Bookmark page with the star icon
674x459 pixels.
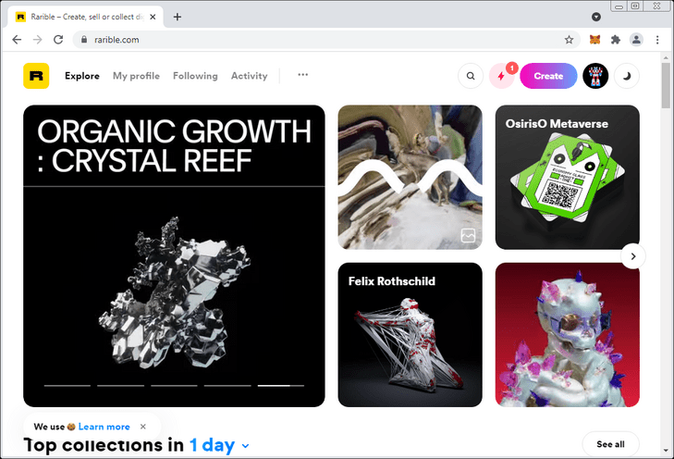pyautogui.click(x=570, y=40)
